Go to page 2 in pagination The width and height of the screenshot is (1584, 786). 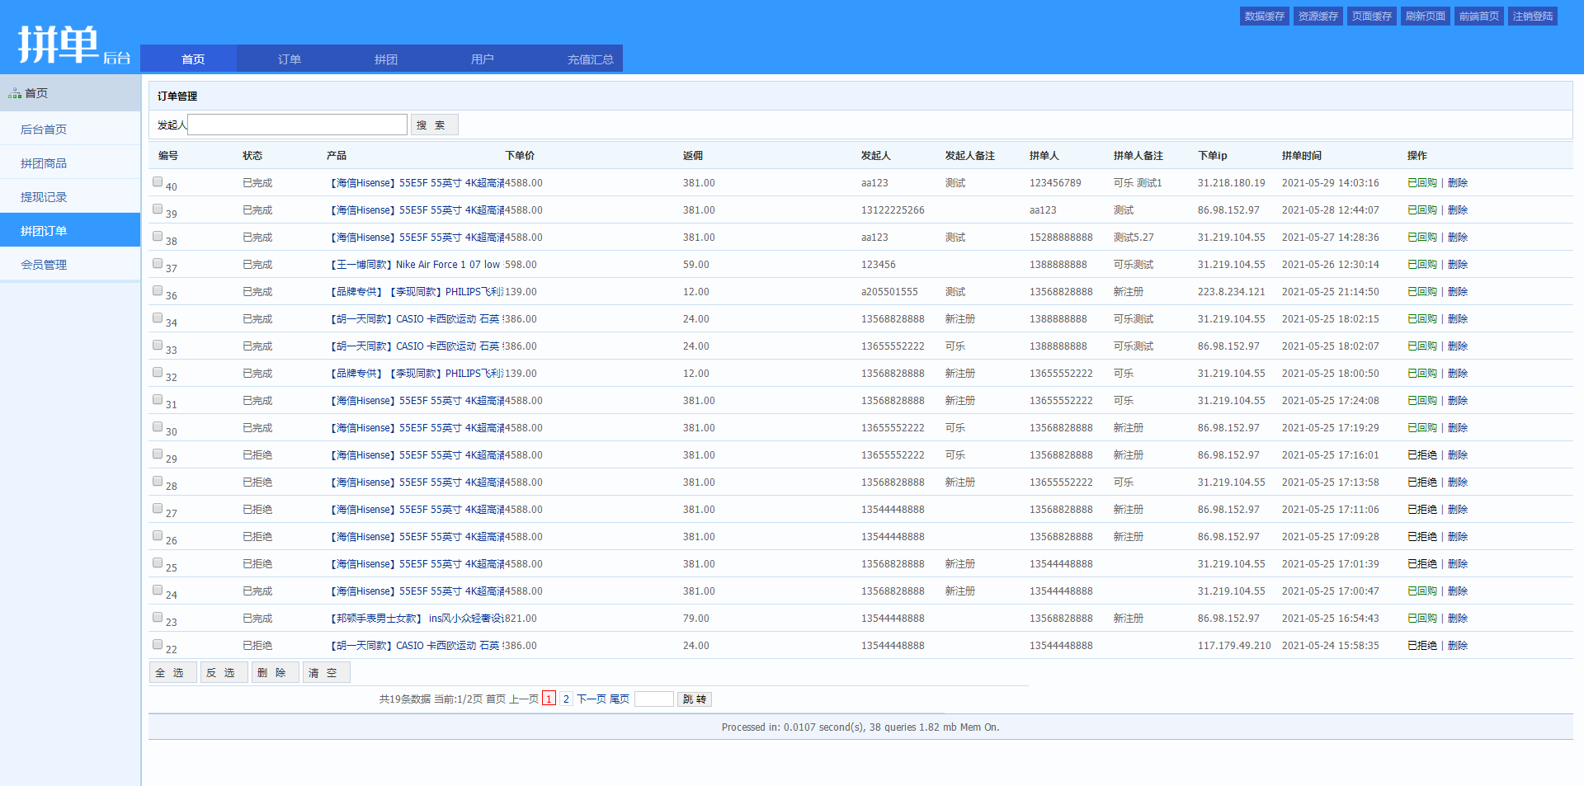coord(566,699)
